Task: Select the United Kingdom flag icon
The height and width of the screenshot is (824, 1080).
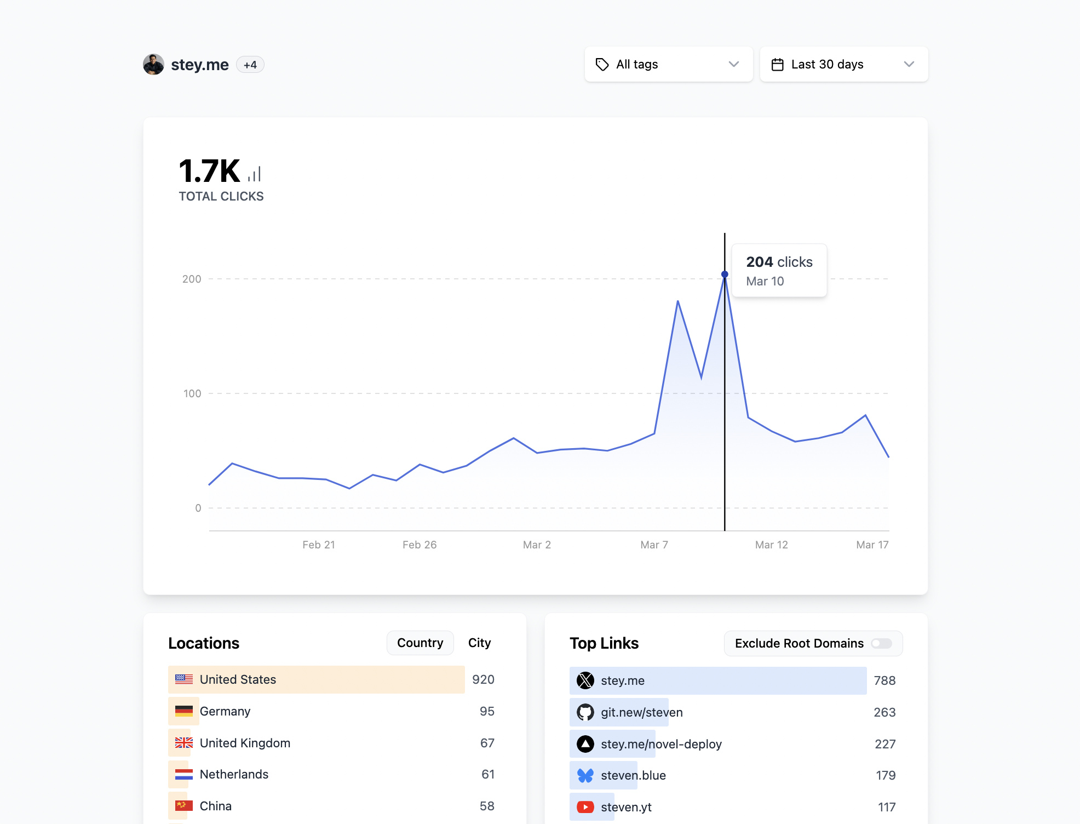Action: pos(183,743)
